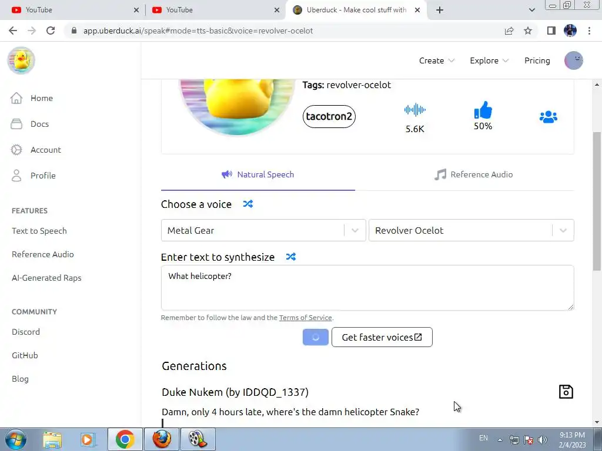Shuffle the voice with the random icon
Viewport: 602px width, 451px height.
[x=248, y=204]
